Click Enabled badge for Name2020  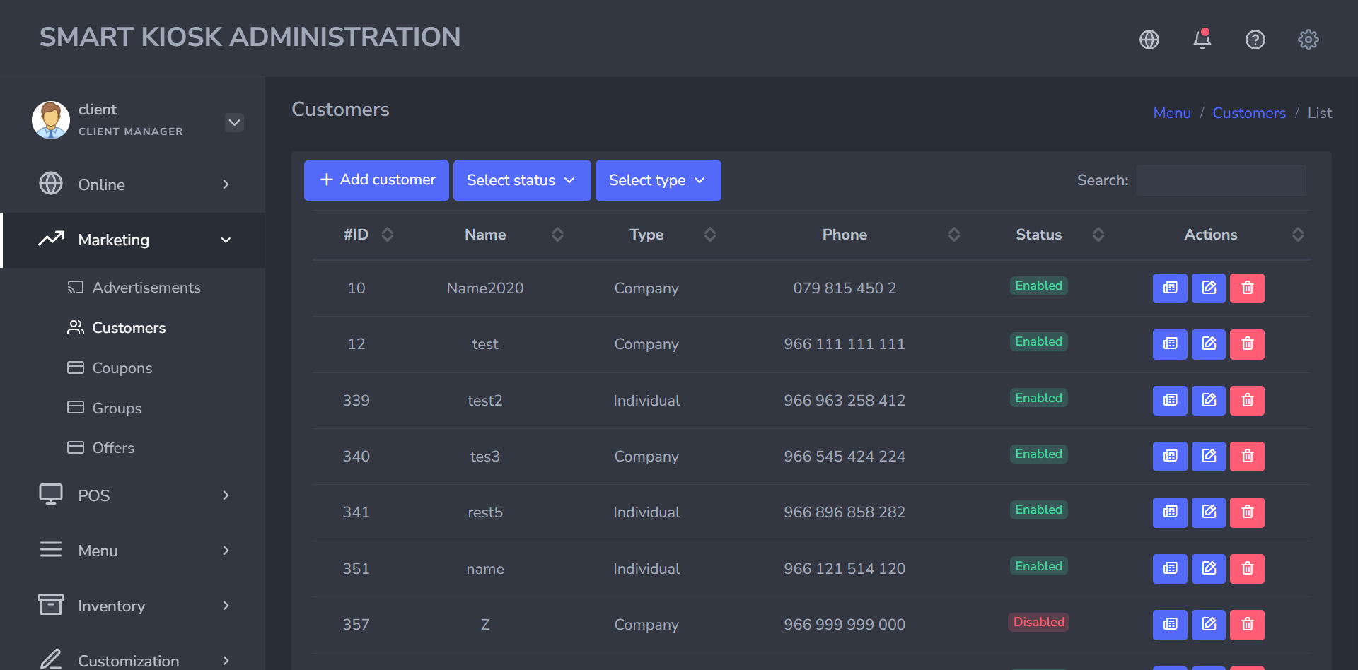click(1038, 286)
